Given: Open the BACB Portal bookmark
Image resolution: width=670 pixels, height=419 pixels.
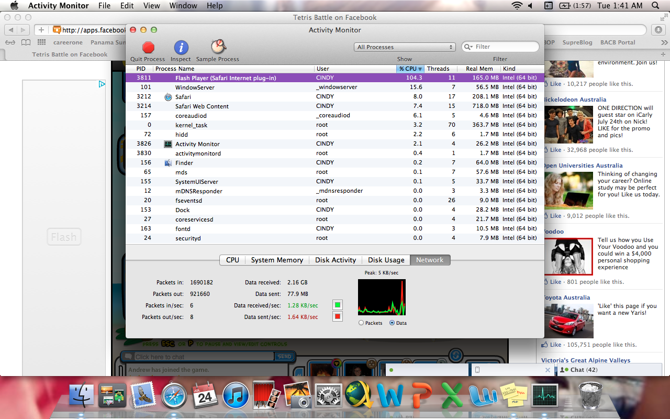Looking at the screenshot, I should point(618,42).
